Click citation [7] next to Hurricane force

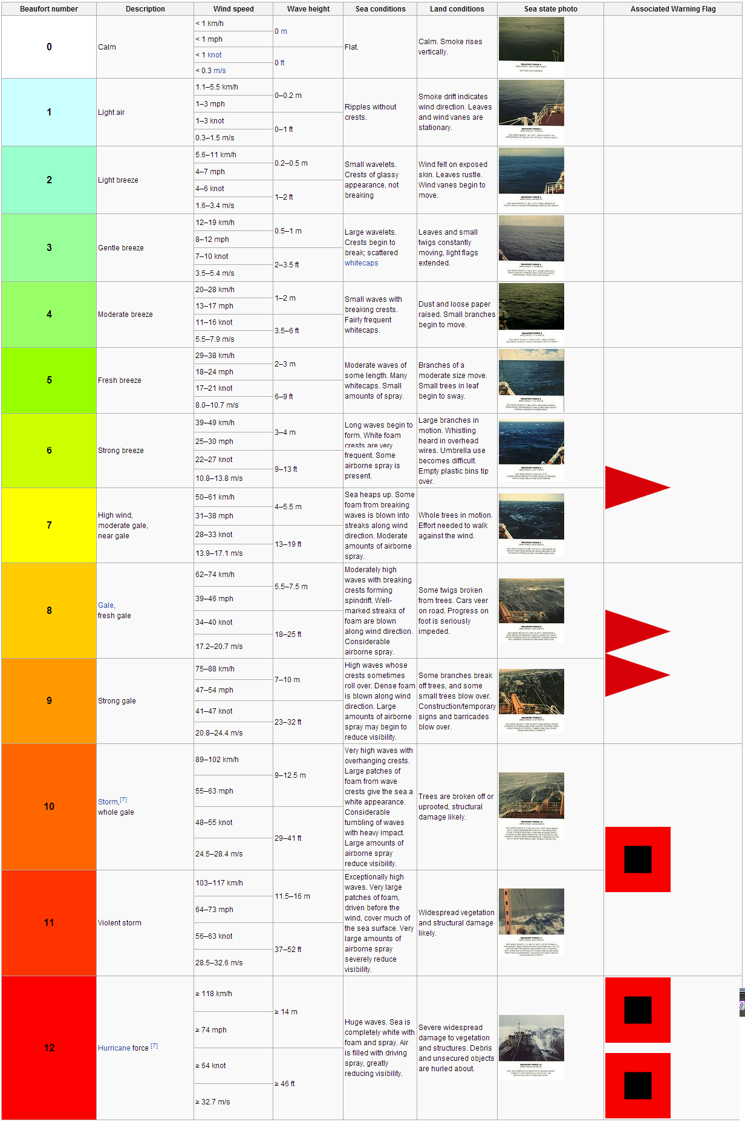pos(154,1046)
